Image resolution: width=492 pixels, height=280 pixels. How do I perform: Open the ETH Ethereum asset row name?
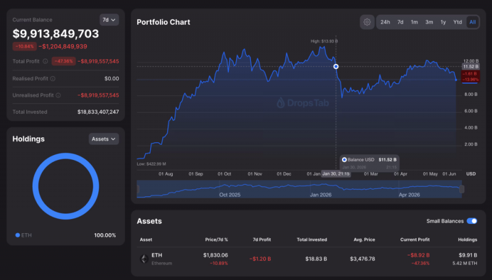(x=162, y=258)
